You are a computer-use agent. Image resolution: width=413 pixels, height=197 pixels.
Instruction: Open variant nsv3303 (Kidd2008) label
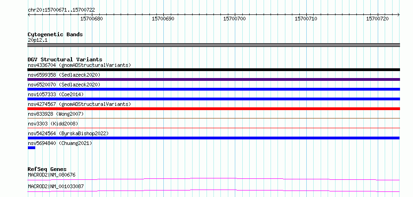pyautogui.click(x=53, y=124)
